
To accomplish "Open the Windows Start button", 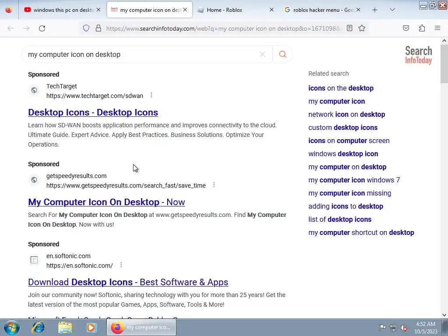I will coord(11,327).
